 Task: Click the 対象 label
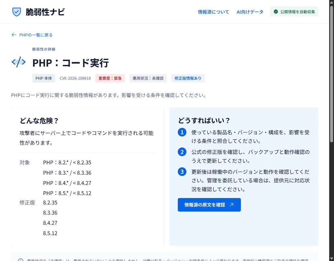pos(25,162)
